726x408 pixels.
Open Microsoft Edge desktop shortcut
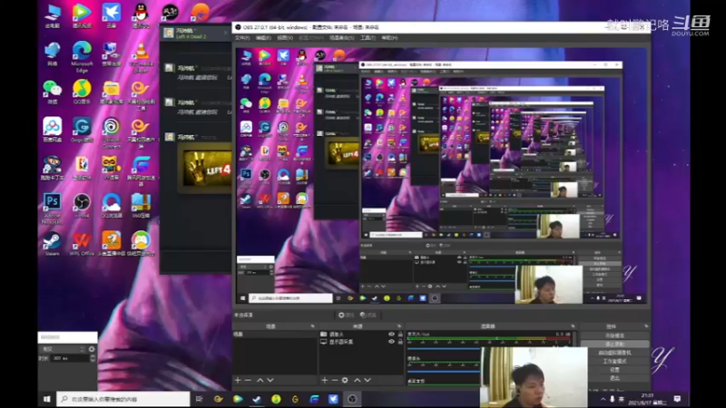coord(82,57)
